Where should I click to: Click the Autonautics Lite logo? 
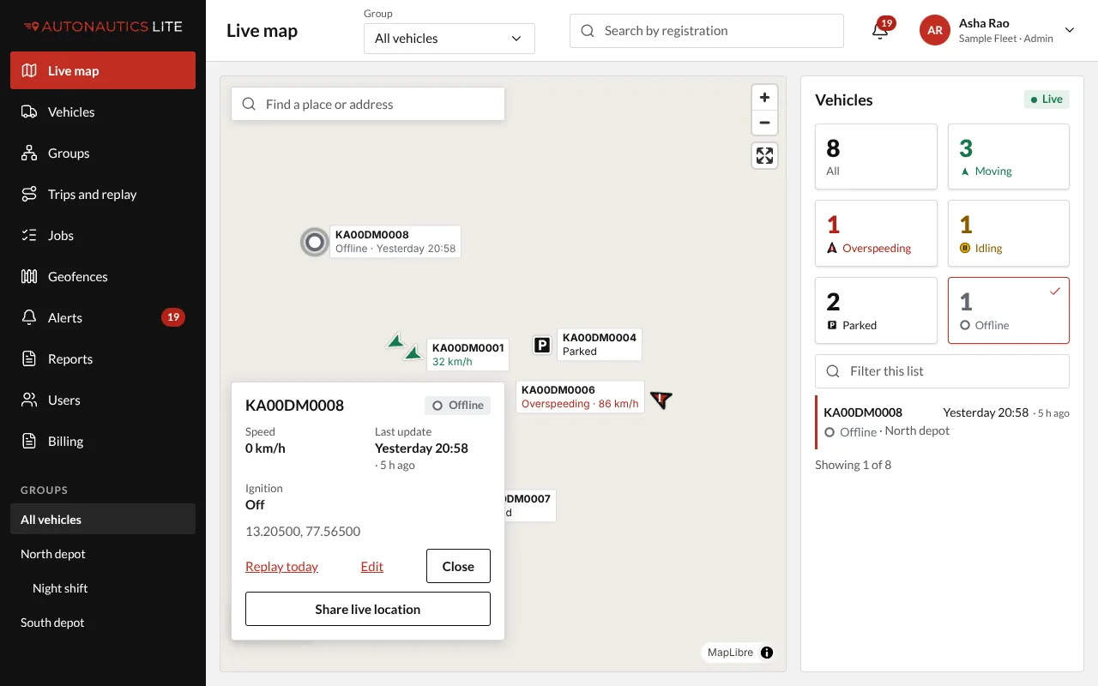pyautogui.click(x=103, y=27)
